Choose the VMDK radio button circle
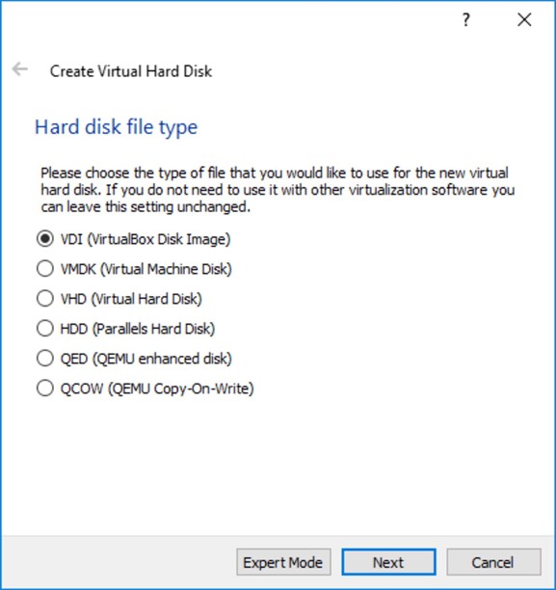The height and width of the screenshot is (590, 556). (x=44, y=269)
